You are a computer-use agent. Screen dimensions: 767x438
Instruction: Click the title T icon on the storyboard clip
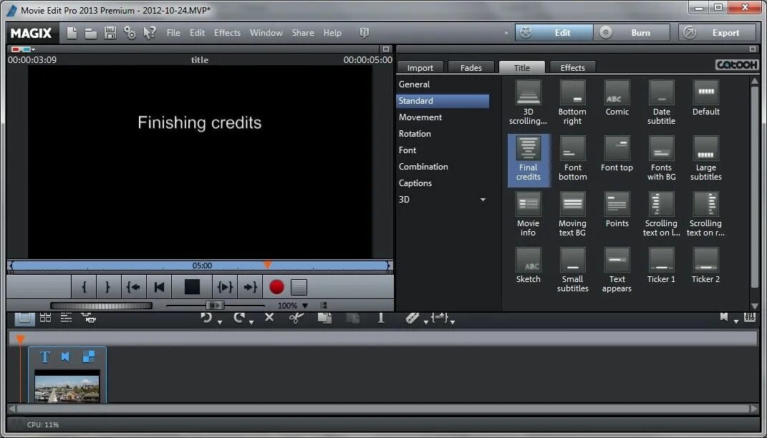(44, 357)
